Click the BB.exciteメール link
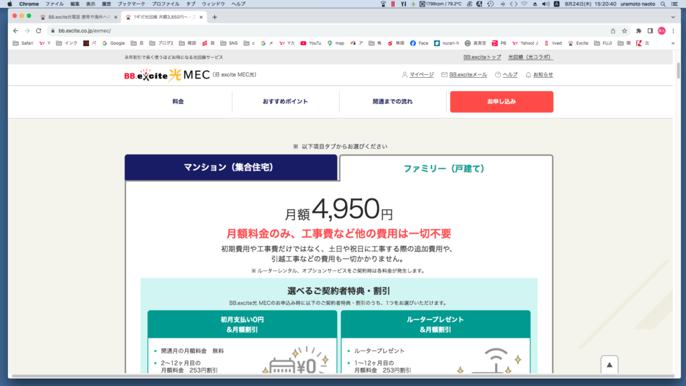This screenshot has width=686, height=386. point(468,75)
